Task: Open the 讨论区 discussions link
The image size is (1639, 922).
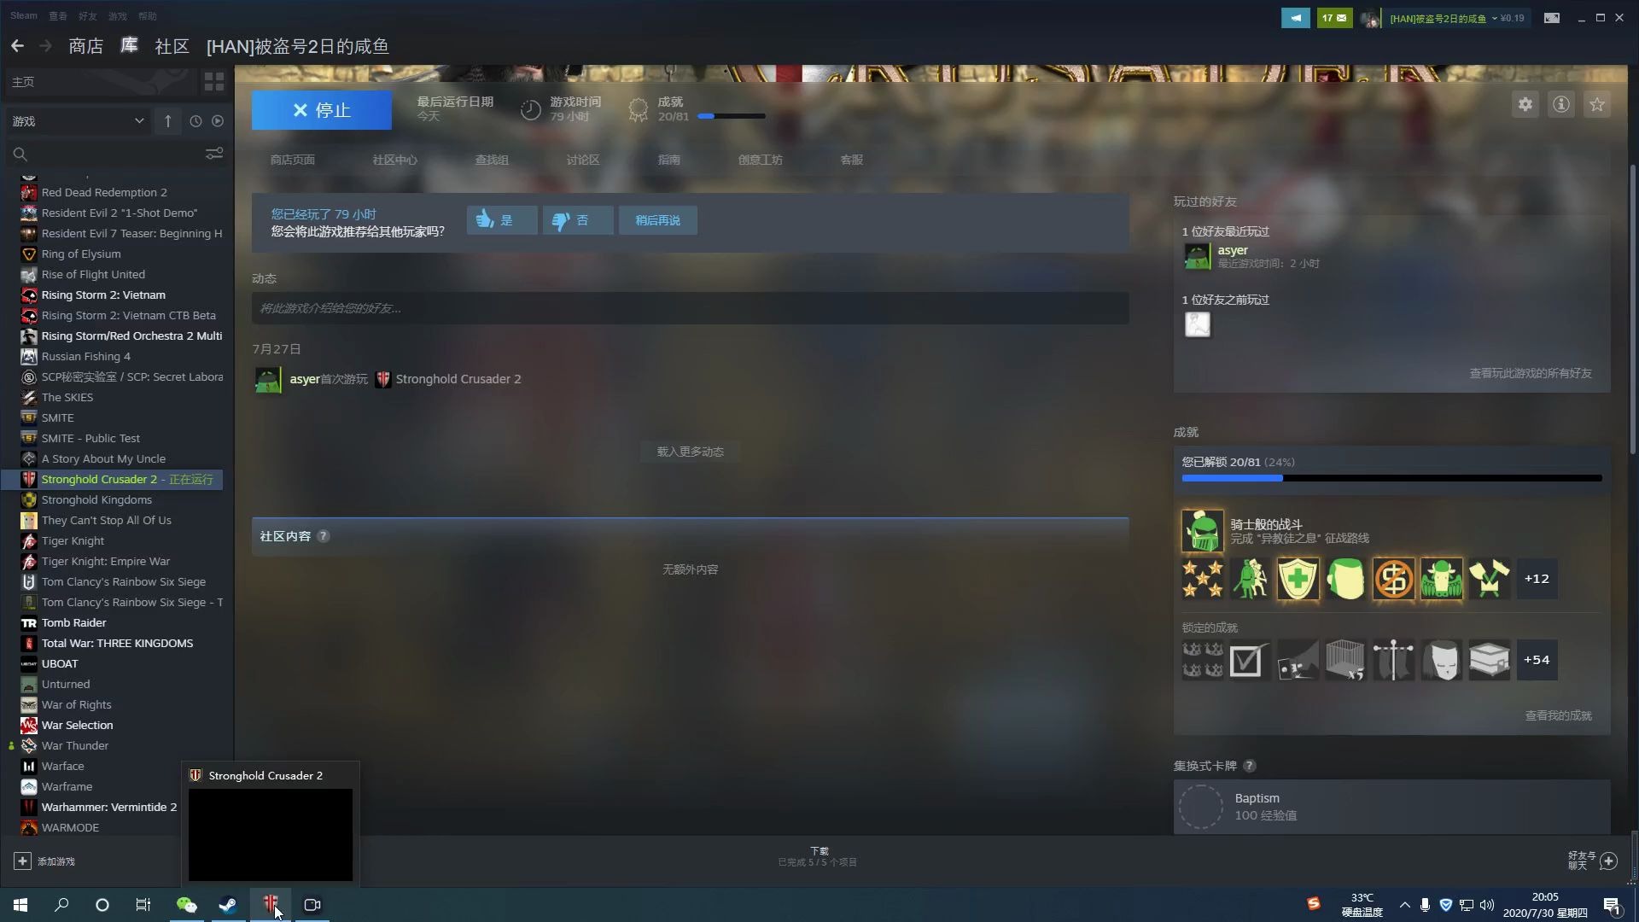Action: tap(583, 160)
